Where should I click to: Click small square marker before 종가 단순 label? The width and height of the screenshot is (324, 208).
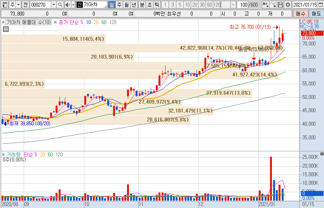[56, 22]
